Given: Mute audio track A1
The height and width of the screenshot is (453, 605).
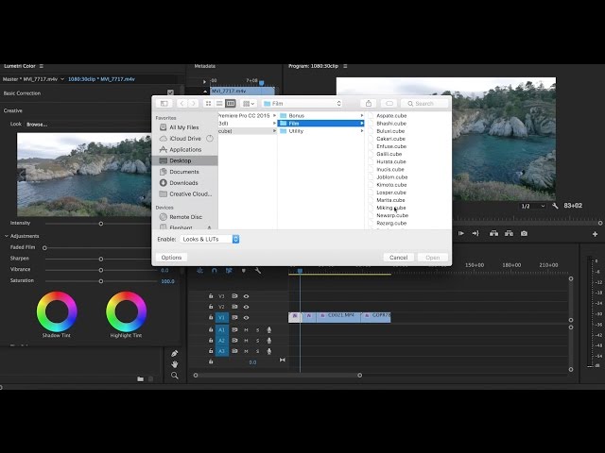Looking at the screenshot, I should coord(246,329).
